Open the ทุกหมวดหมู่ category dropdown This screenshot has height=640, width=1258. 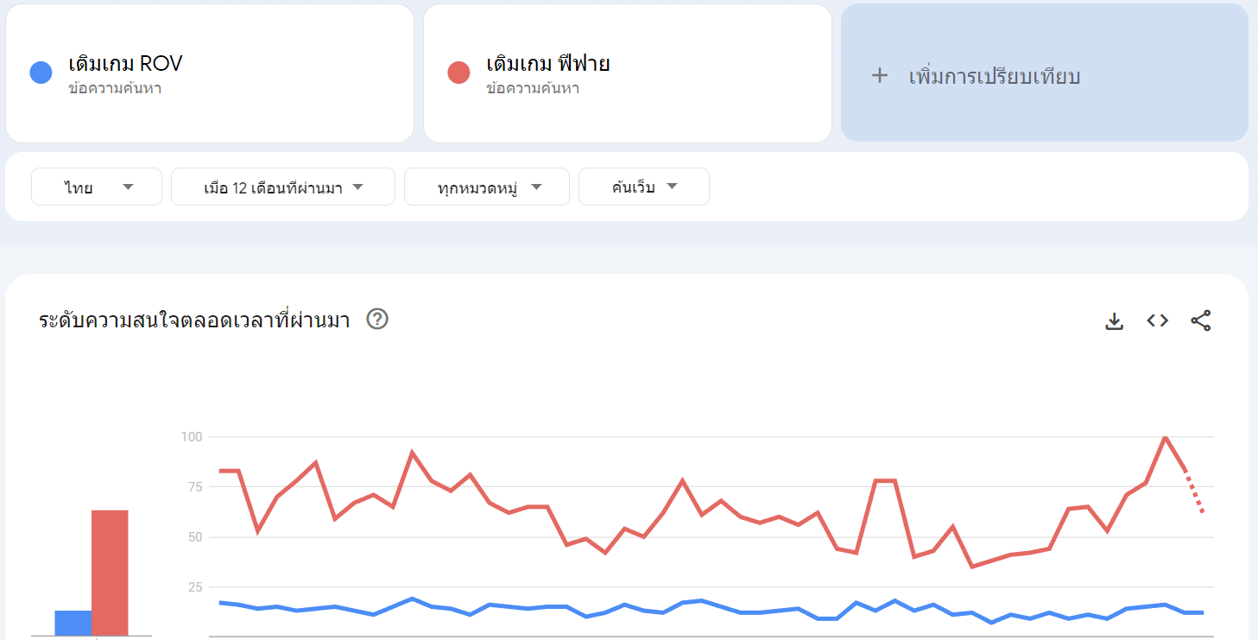point(486,186)
